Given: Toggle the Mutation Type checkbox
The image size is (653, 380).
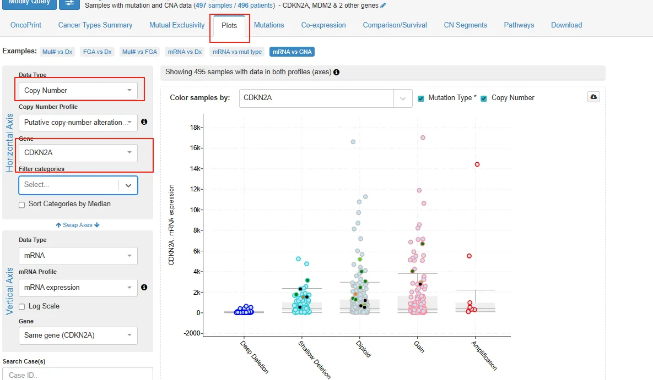Looking at the screenshot, I should click(x=421, y=98).
